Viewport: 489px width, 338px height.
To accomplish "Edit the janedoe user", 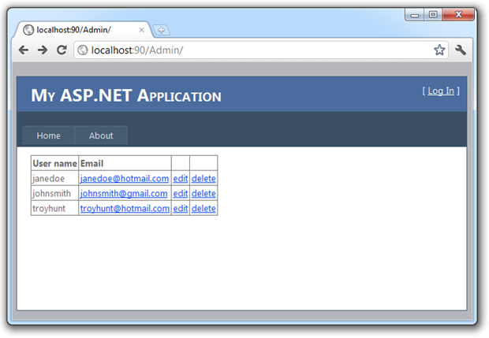I will 181,179.
